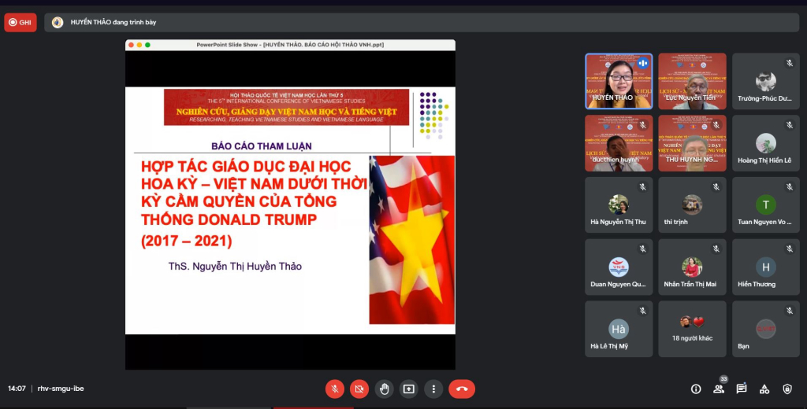Click the speaking indicator on HUYỀN THẢO tile
The width and height of the screenshot is (807, 409).
click(x=642, y=63)
